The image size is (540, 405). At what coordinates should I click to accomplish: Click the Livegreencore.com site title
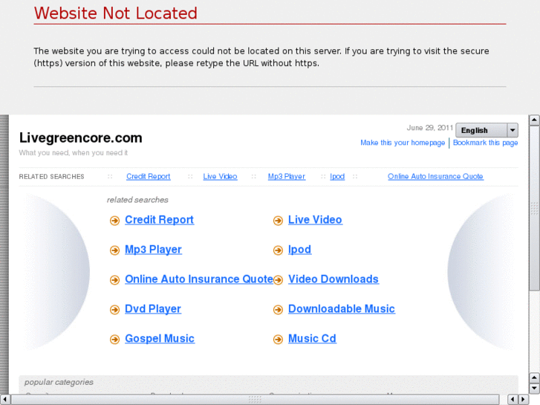[x=80, y=138]
